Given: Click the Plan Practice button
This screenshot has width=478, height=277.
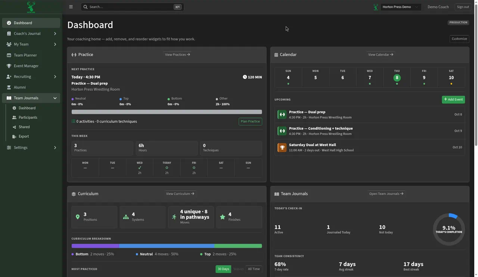Looking at the screenshot, I should pyautogui.click(x=250, y=122).
